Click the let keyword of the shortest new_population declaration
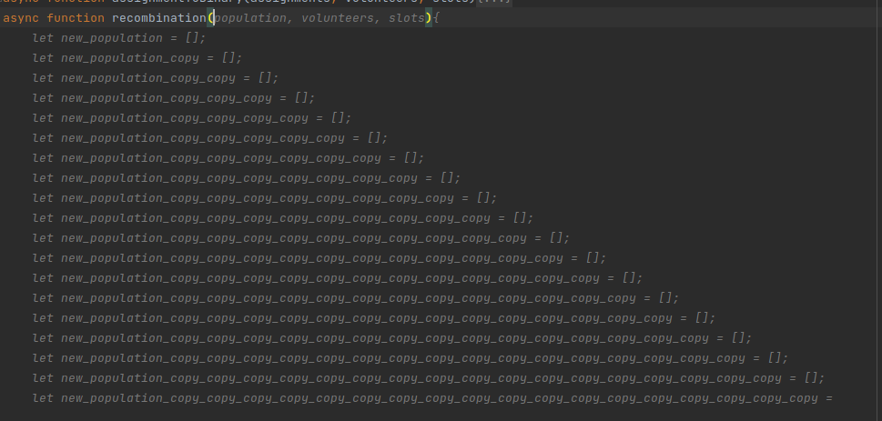 point(43,38)
